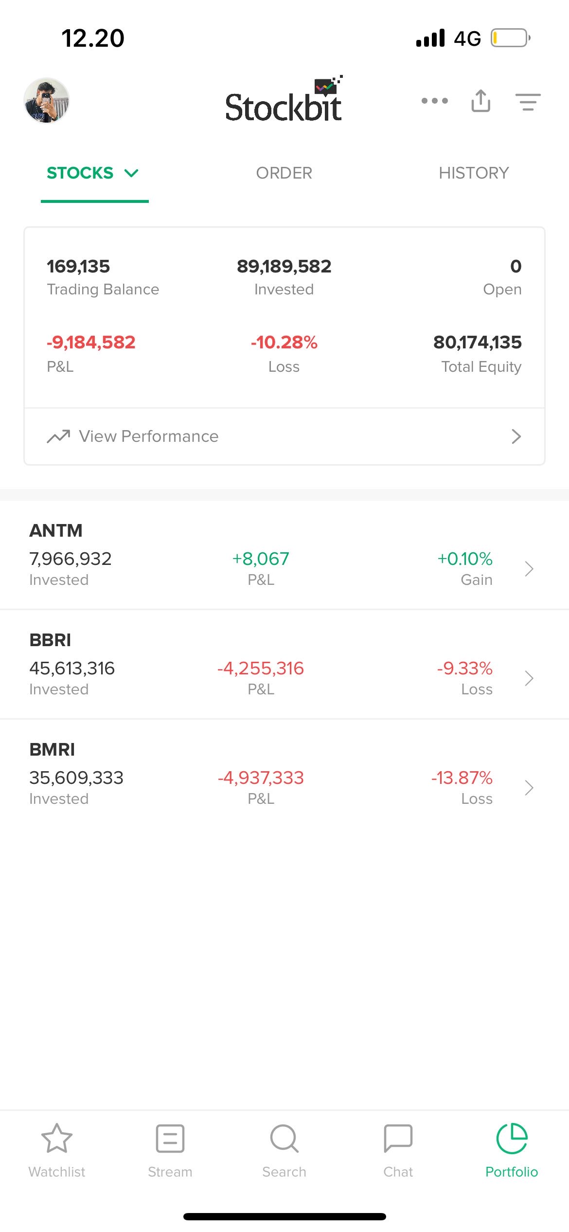Viewport: 569px width, 1232px height.
Task: Tap the three-dot more options icon
Action: pyautogui.click(x=434, y=101)
